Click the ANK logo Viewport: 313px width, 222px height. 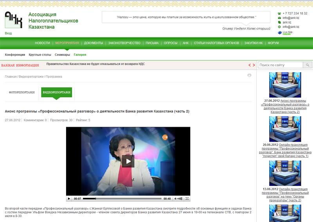(13, 20)
